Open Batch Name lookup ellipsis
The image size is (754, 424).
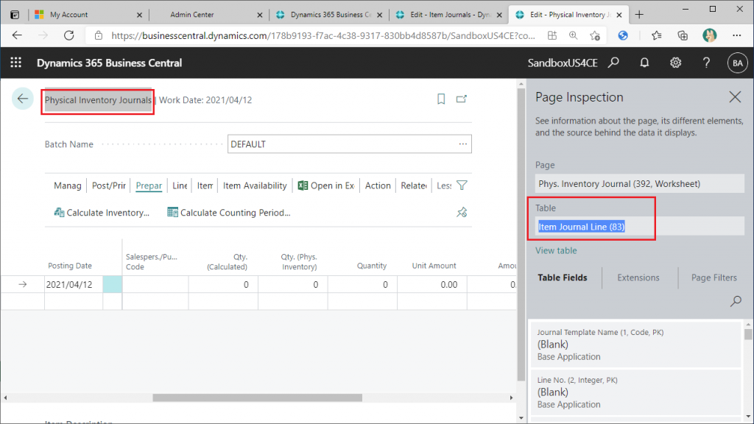(462, 144)
